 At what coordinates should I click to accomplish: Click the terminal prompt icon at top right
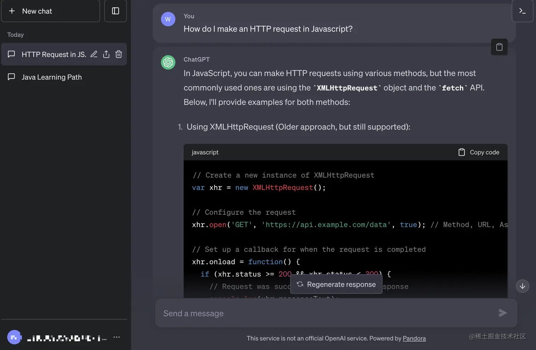coord(522,11)
